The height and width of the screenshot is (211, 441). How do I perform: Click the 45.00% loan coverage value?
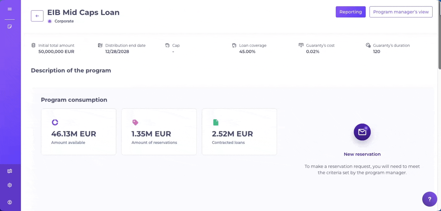(x=247, y=52)
